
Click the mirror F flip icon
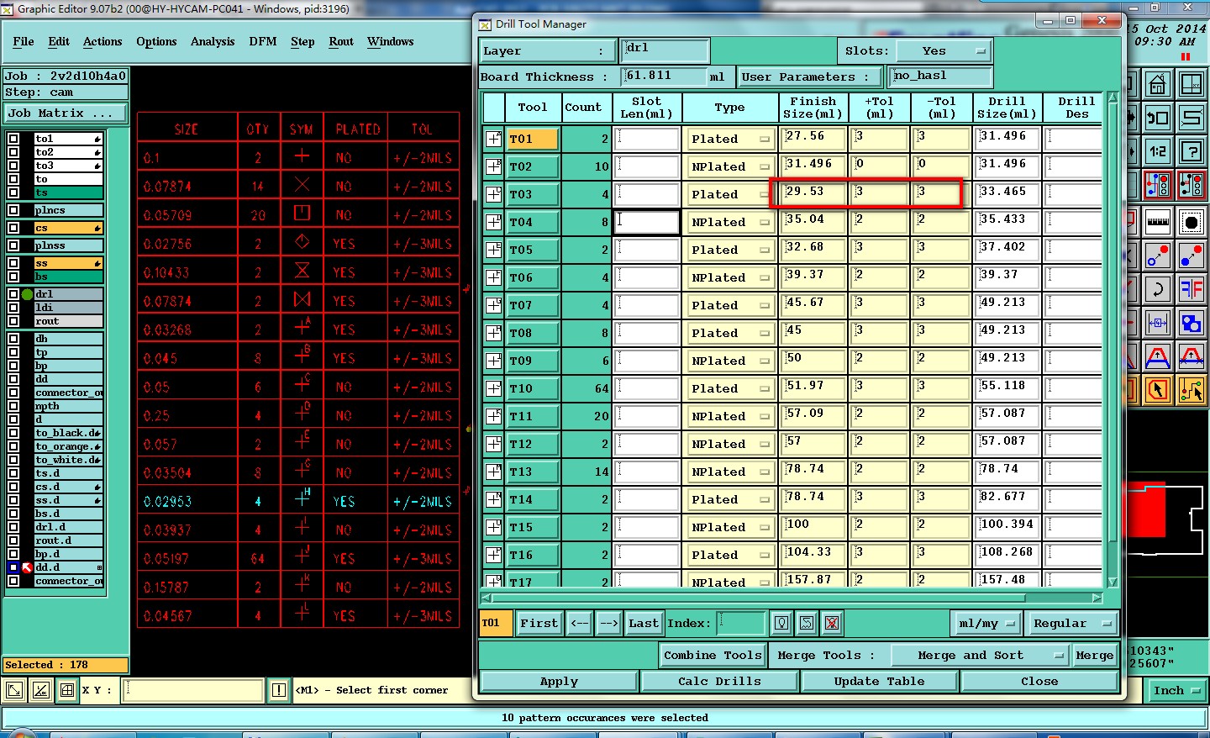pyautogui.click(x=1192, y=289)
